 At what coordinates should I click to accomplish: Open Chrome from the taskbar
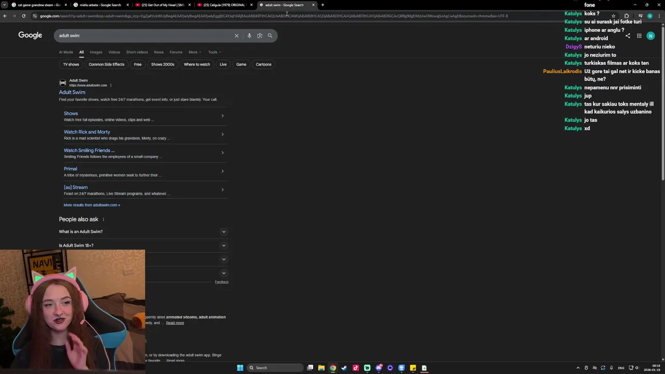tap(333, 368)
